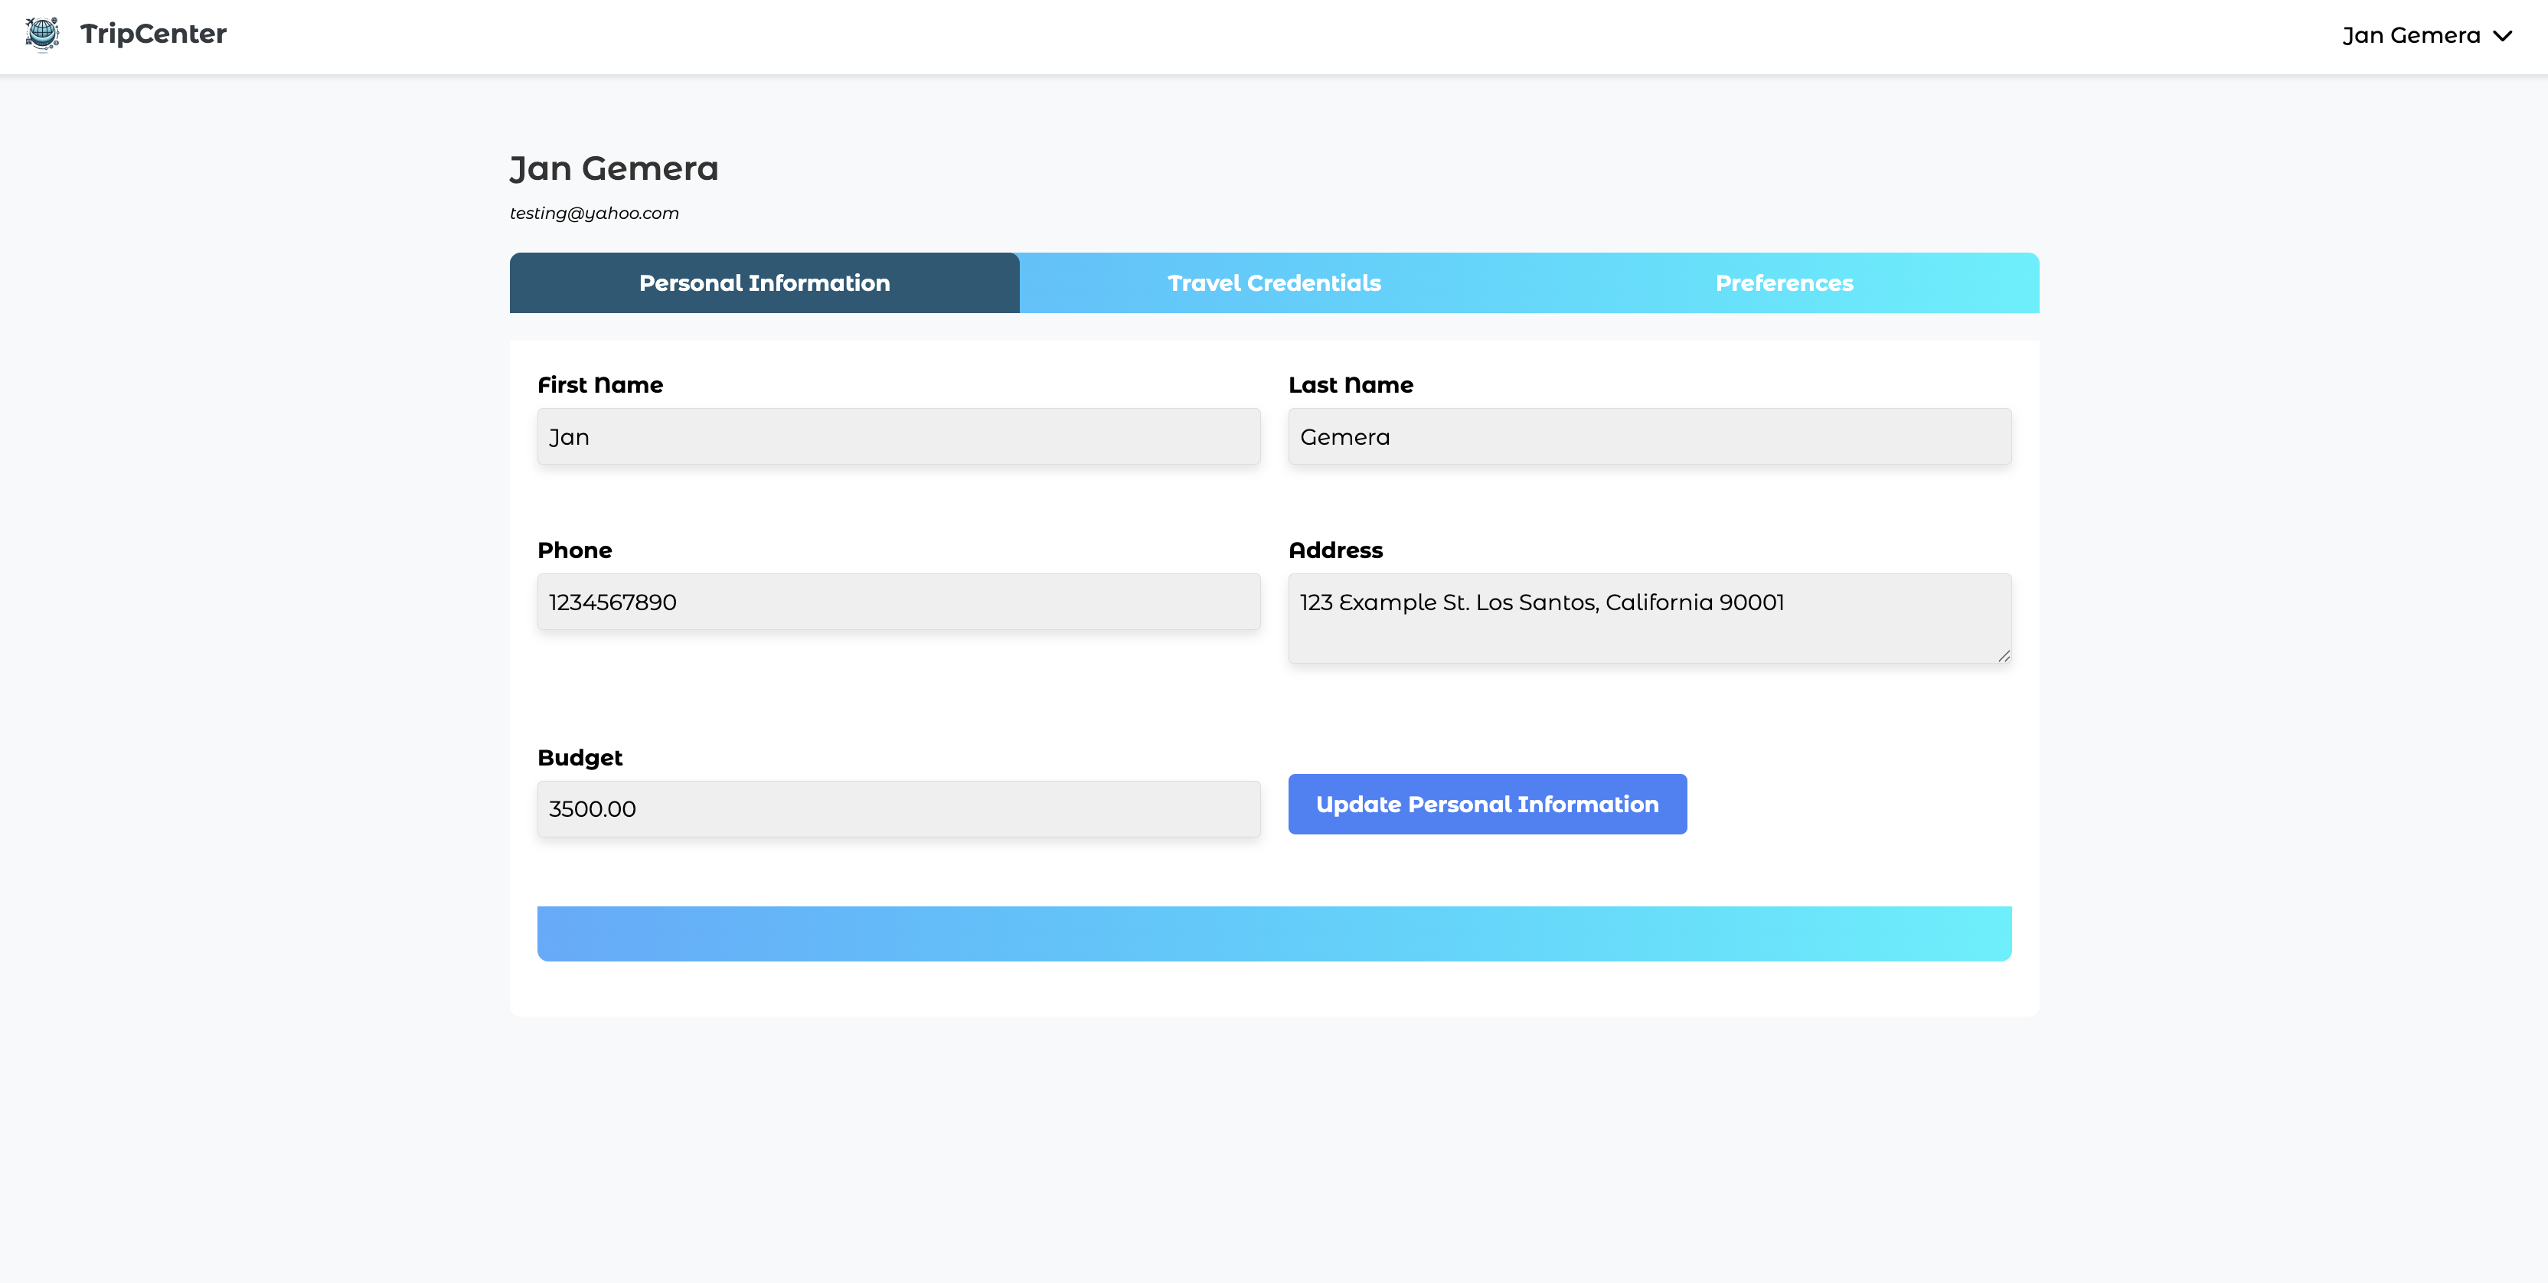Image resolution: width=2548 pixels, height=1283 pixels.
Task: Click the TripCenter globe logo icon
Action: click(x=43, y=34)
